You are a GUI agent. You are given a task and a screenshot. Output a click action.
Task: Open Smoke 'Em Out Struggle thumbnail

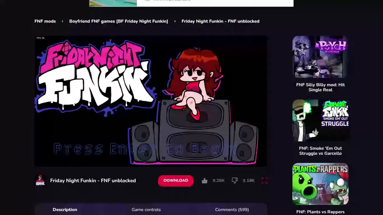tap(320, 120)
